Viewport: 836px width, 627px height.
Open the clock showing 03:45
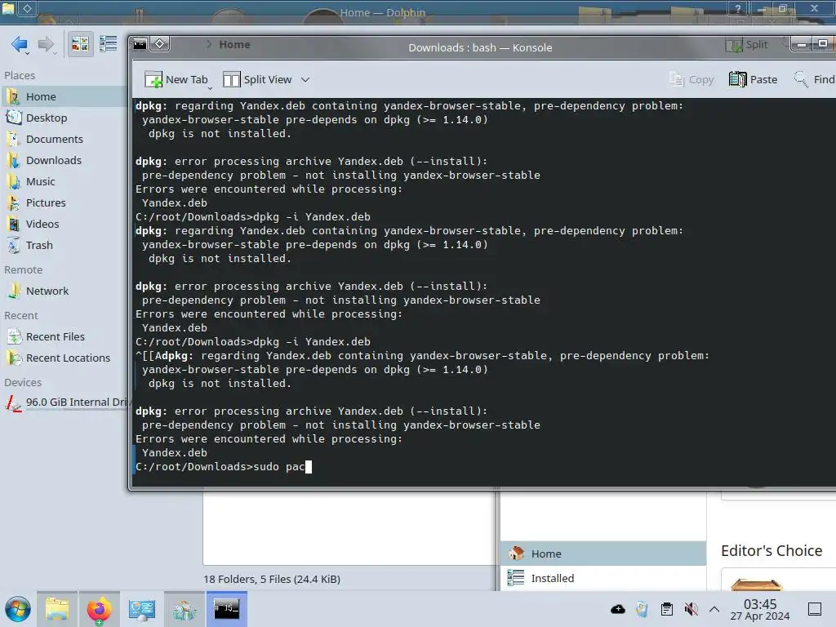click(760, 609)
